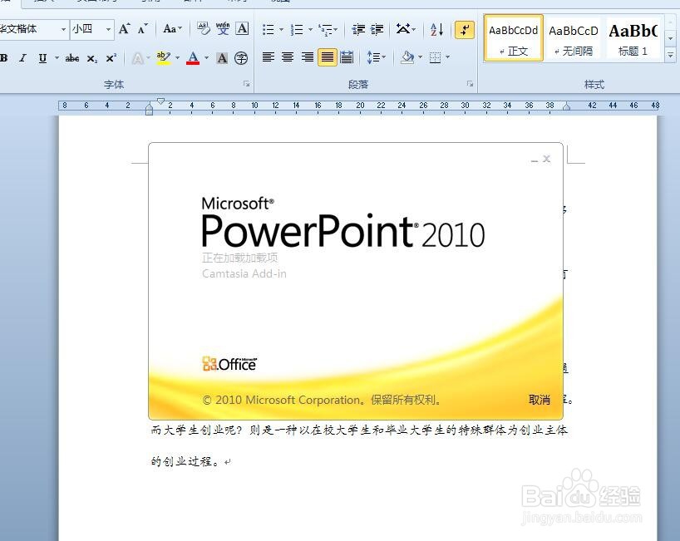Click the Phonetic Guide wén icon
680x541 pixels.
click(x=223, y=29)
